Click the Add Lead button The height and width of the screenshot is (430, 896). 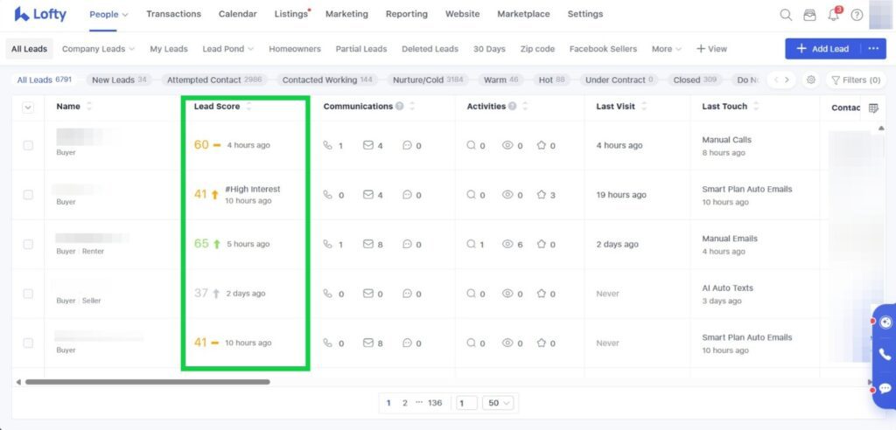point(822,49)
